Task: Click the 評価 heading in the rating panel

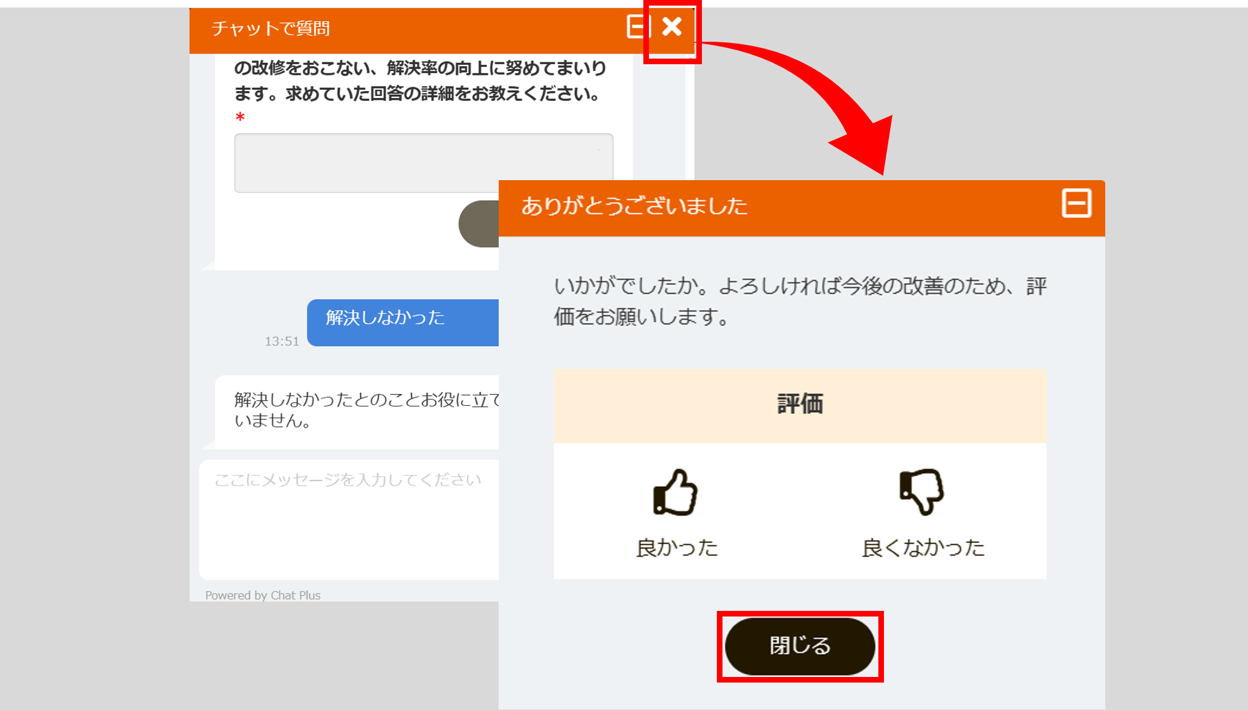Action: click(800, 404)
